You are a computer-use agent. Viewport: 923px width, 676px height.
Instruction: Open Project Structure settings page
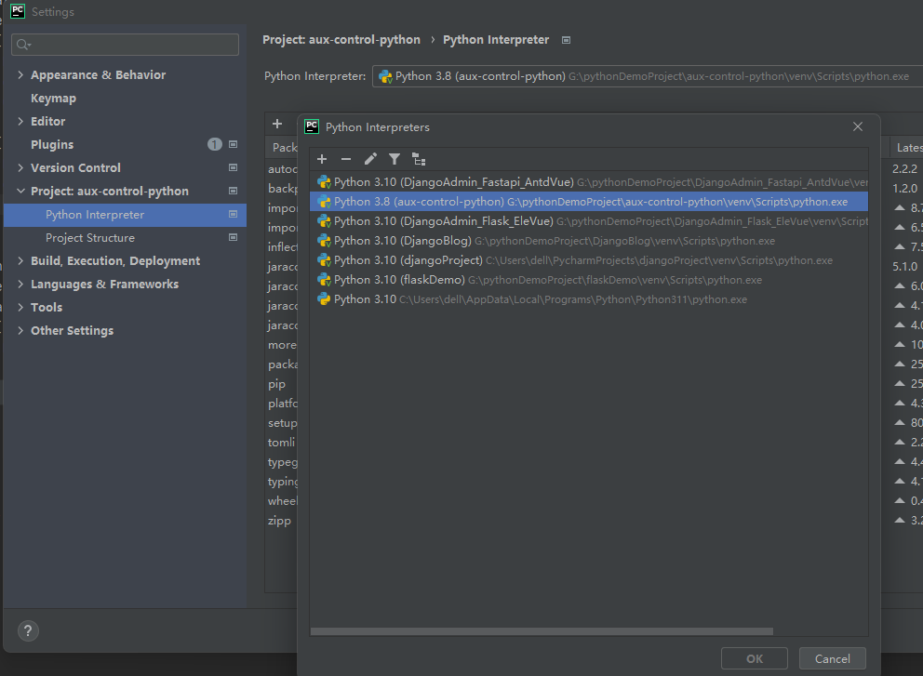pyautogui.click(x=90, y=238)
